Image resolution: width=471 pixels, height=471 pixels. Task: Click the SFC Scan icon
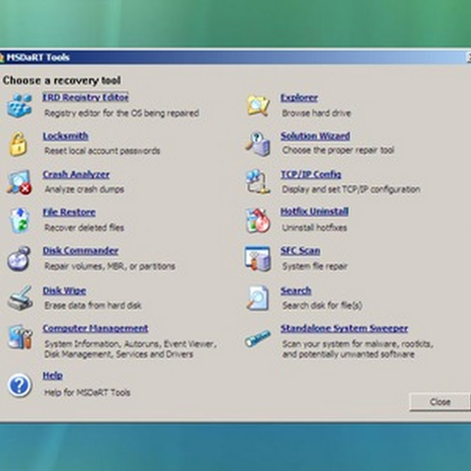pos(257,258)
